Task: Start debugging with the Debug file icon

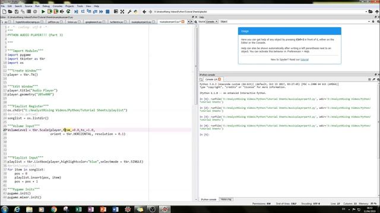Action: pos(77,12)
